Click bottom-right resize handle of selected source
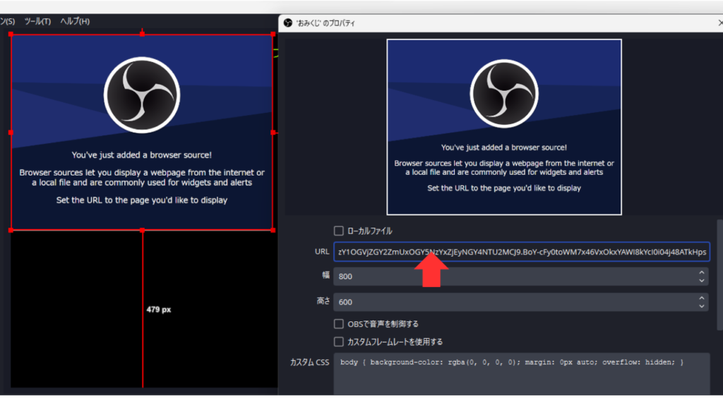Image resolution: width=723 pixels, height=406 pixels. tap(273, 230)
